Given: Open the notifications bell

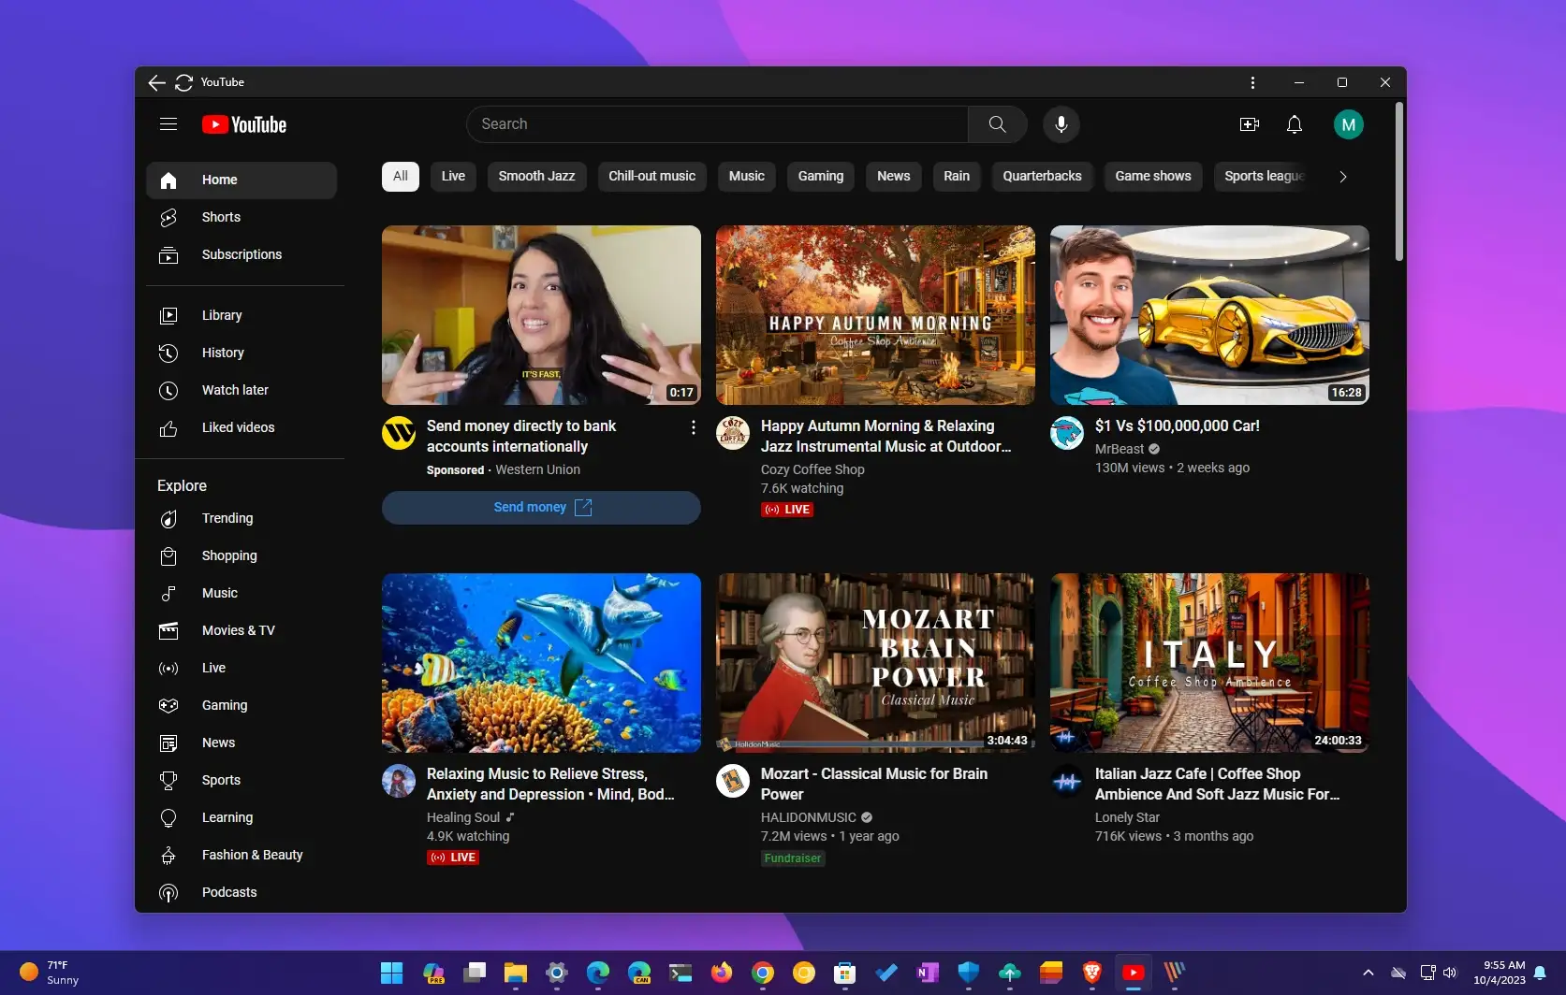Looking at the screenshot, I should click(x=1295, y=124).
